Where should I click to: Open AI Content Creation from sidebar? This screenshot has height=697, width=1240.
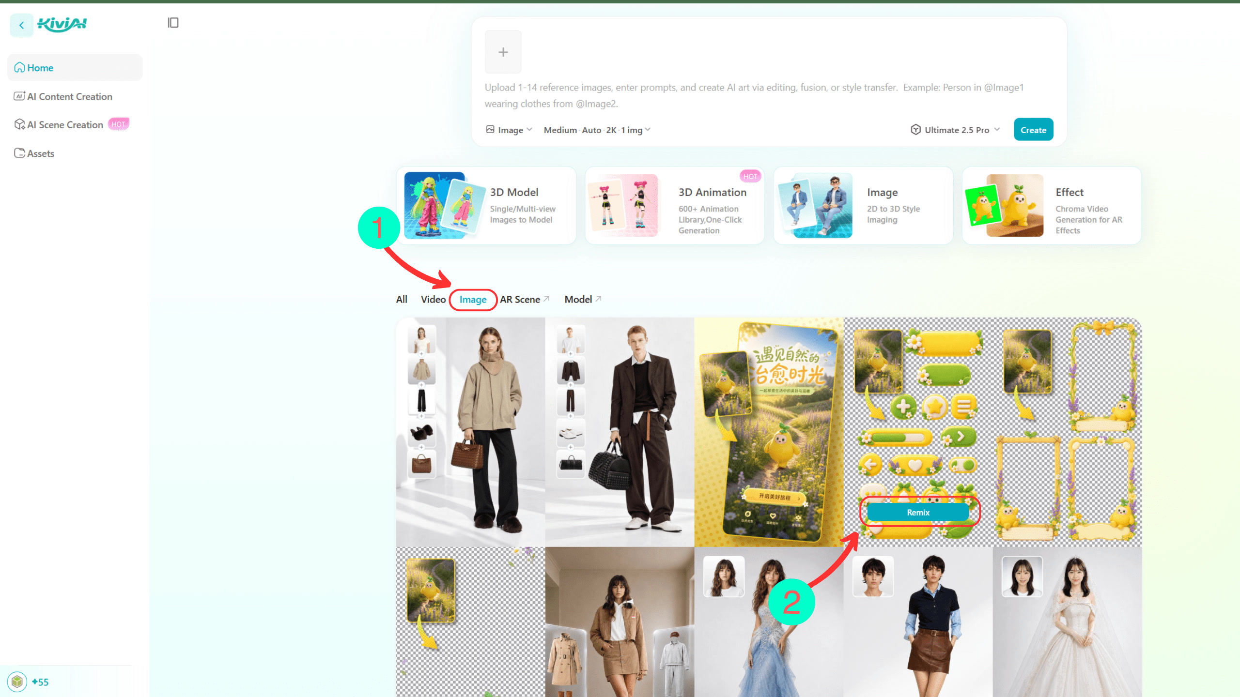pos(63,96)
